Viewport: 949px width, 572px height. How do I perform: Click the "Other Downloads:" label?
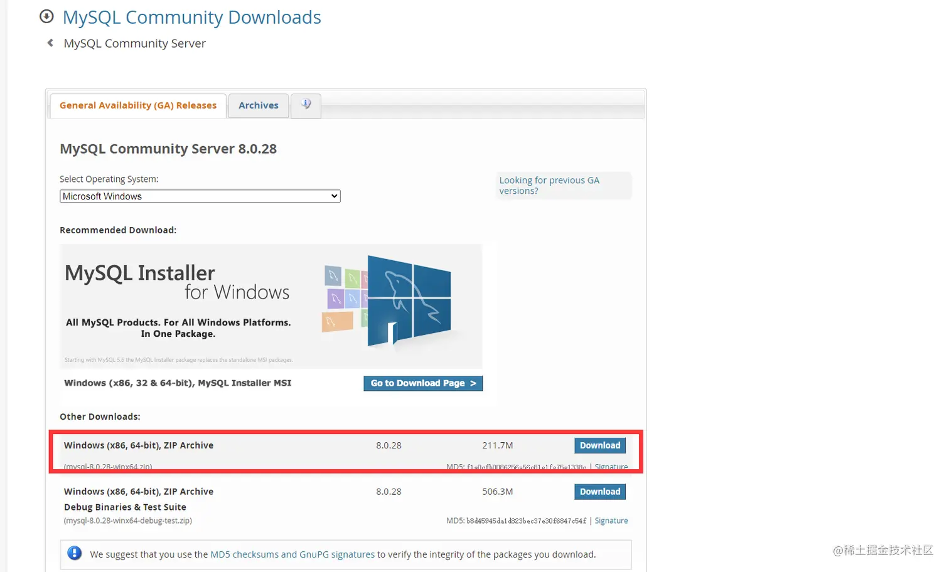click(100, 416)
